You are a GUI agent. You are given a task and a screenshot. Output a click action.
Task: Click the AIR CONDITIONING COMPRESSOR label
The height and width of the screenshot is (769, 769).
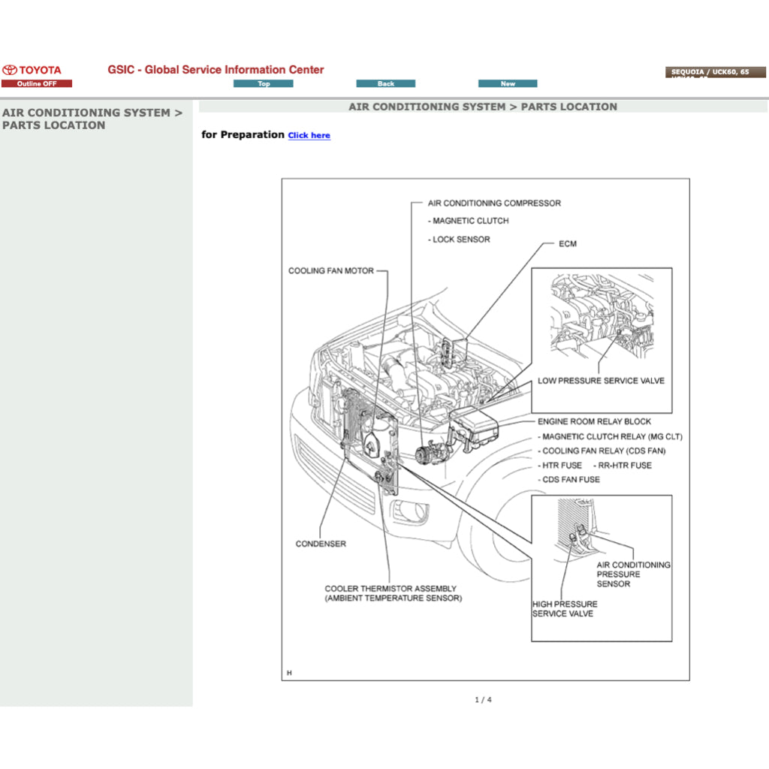[x=494, y=203]
